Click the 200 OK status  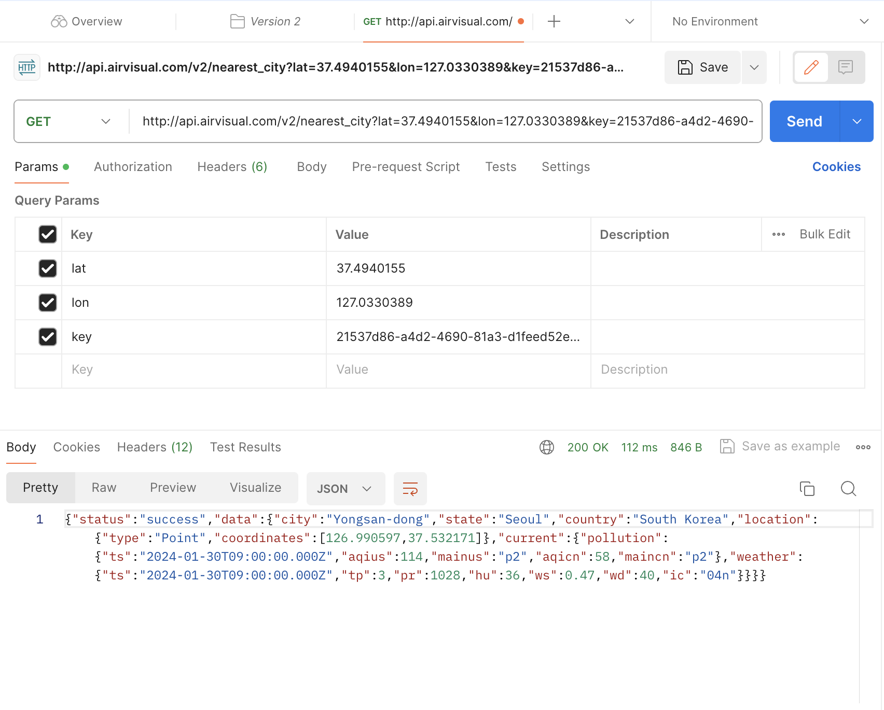click(x=588, y=447)
